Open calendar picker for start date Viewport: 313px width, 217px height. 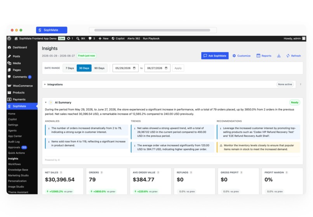pyautogui.click(x=134, y=68)
